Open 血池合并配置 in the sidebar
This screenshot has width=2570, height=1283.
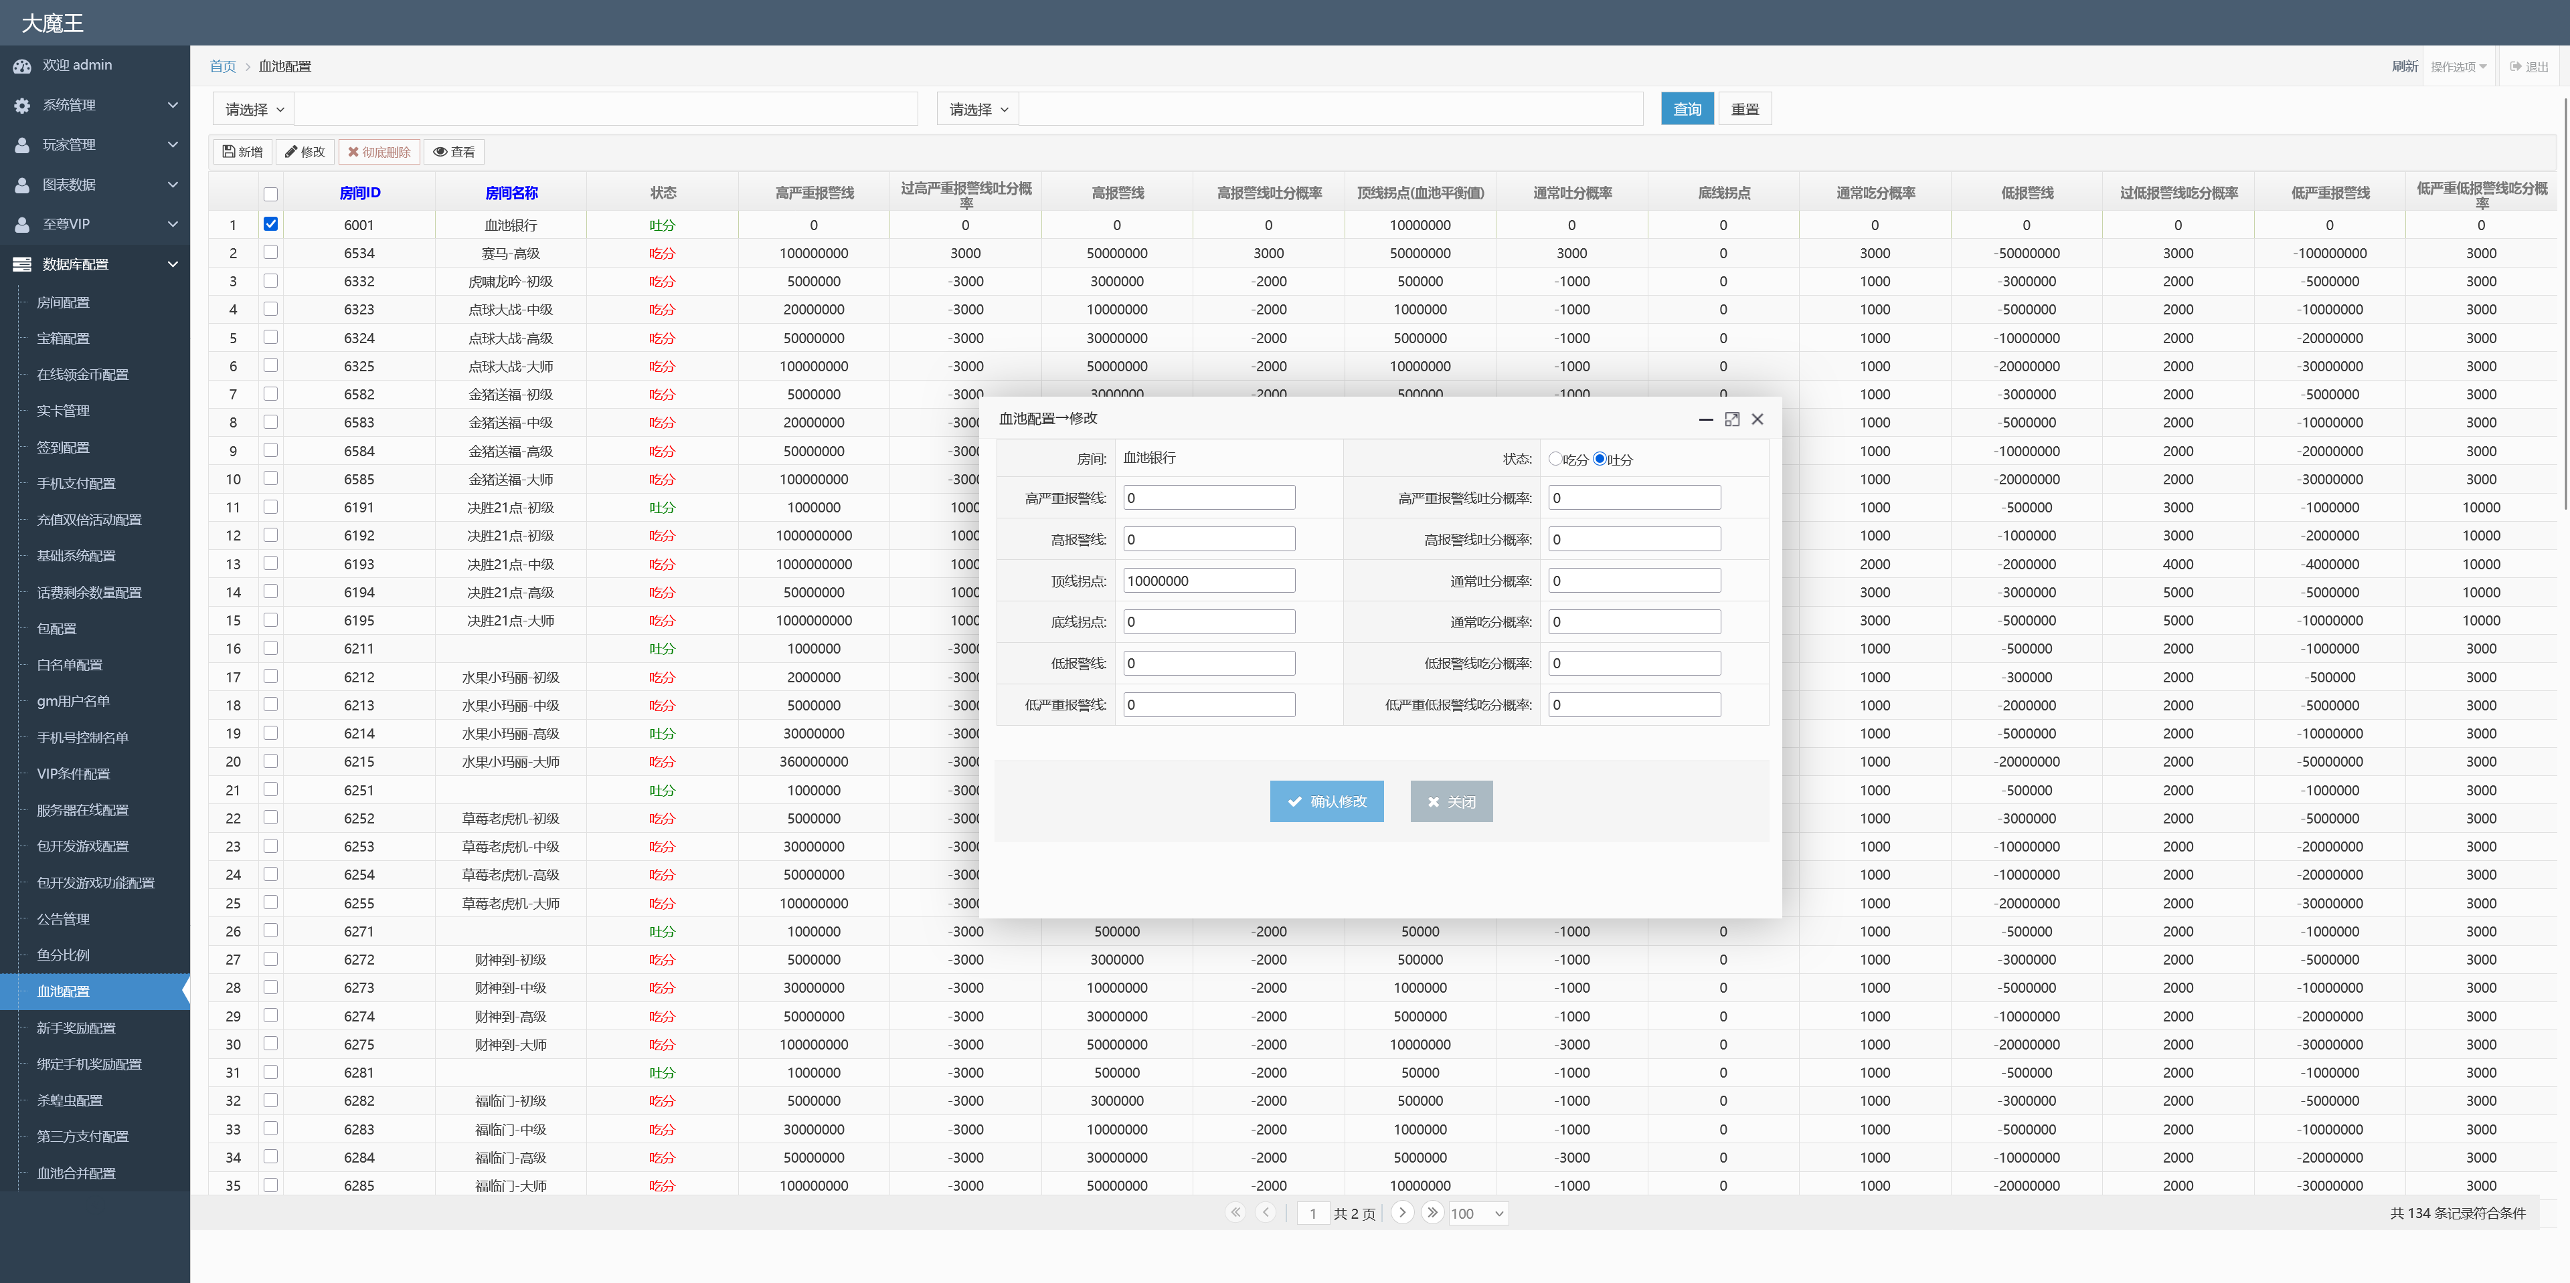coord(76,1173)
